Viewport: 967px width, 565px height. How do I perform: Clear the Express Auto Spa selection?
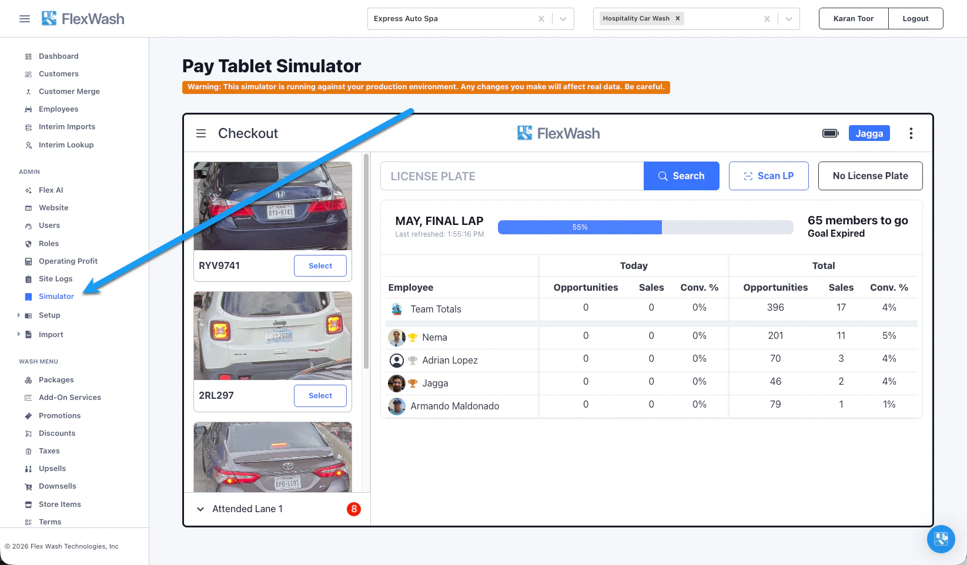pos(541,19)
